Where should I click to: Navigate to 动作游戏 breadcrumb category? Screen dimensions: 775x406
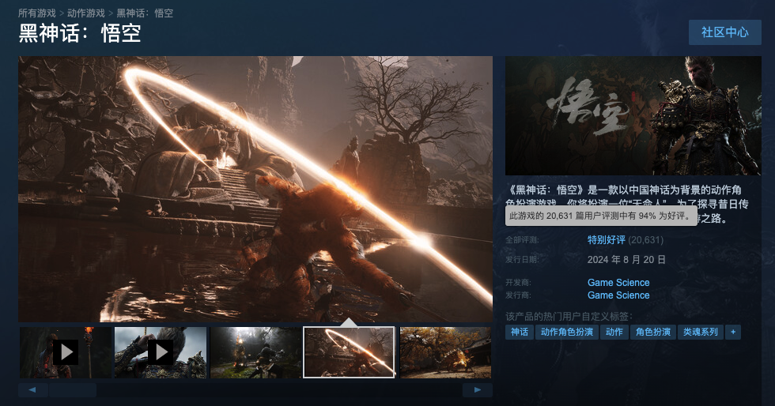[x=86, y=13]
